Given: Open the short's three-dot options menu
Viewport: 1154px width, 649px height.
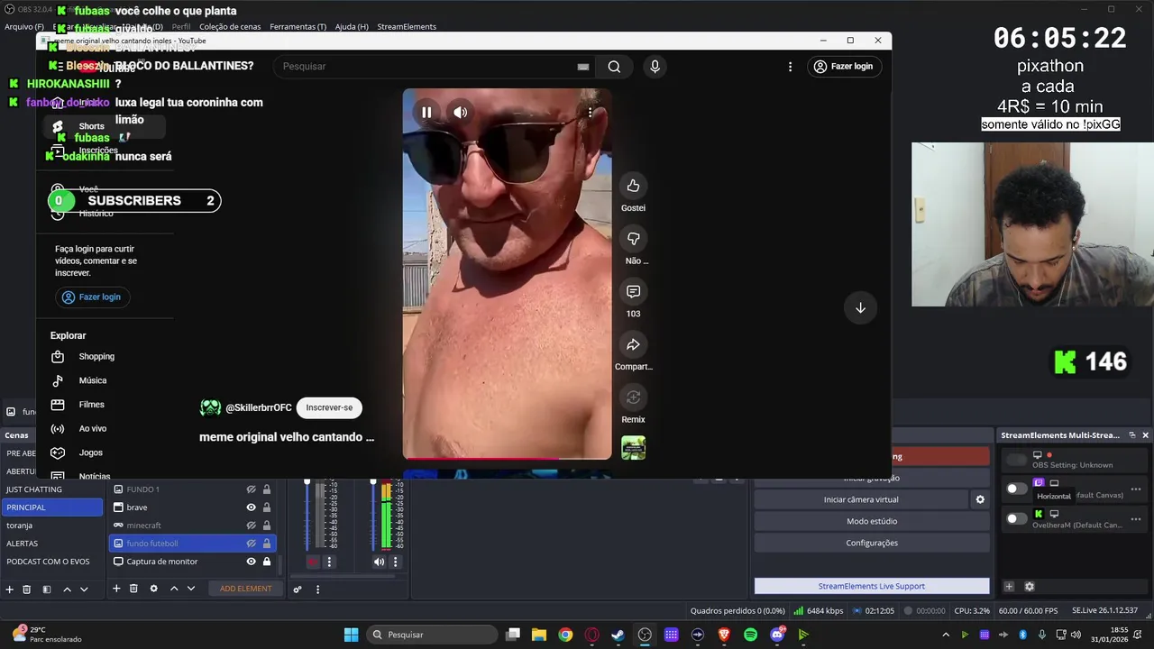Looking at the screenshot, I should click(x=590, y=113).
